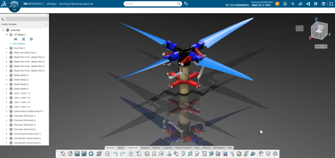Expand the Rotor Hub (Rotor Hub.1) node

(7, 53)
